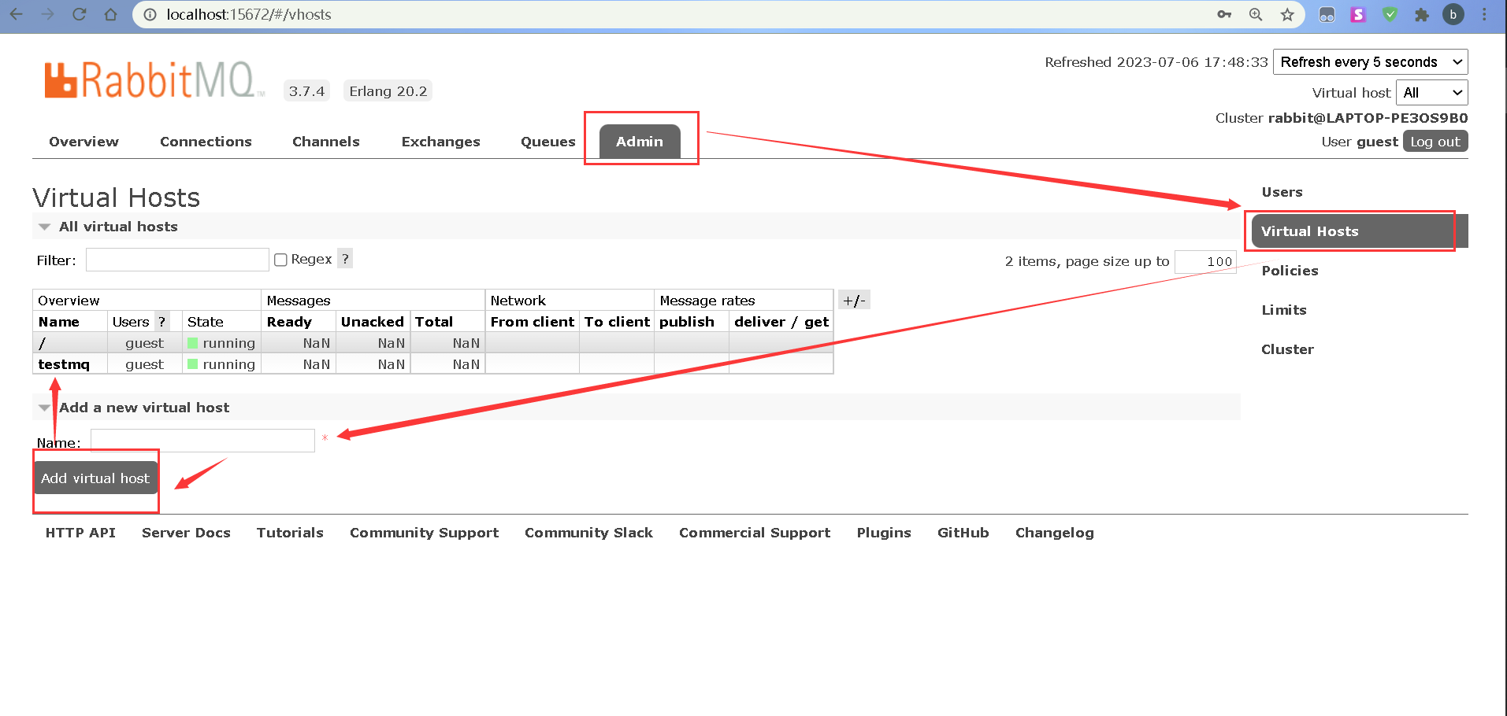Switch to the Queues tab
Image resolution: width=1507 pixels, height=716 pixels.
tap(547, 142)
